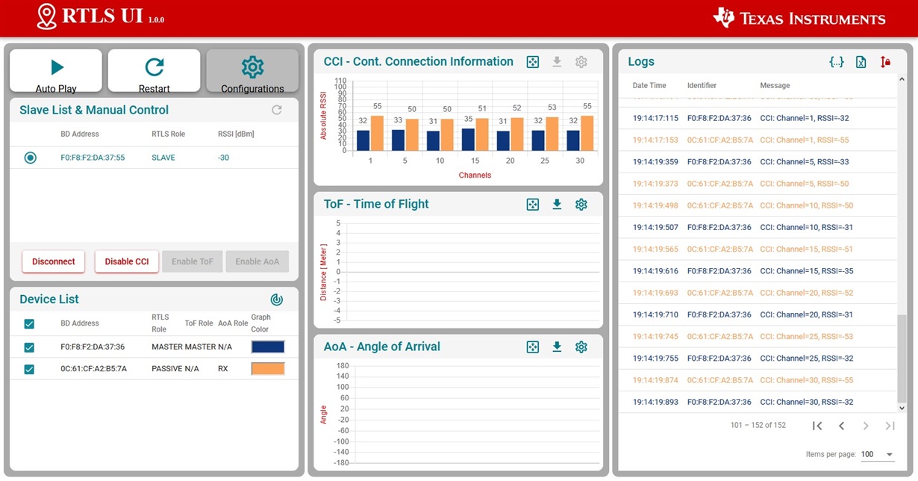
Task: Click the RTLS UI location pin logo
Action: tap(47, 16)
